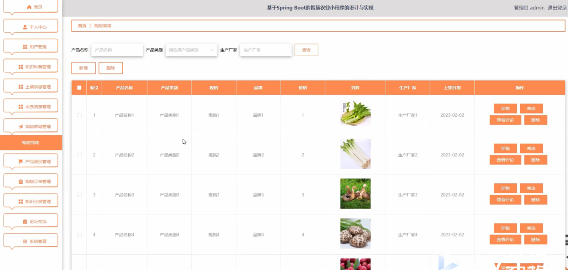Click the 规格3 cell

[x=214, y=195]
